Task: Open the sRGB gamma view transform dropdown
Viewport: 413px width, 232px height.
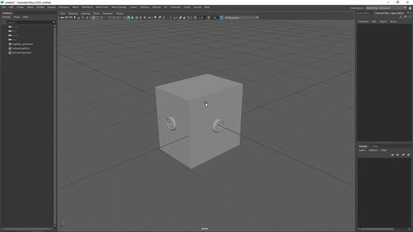Action: tap(241, 18)
